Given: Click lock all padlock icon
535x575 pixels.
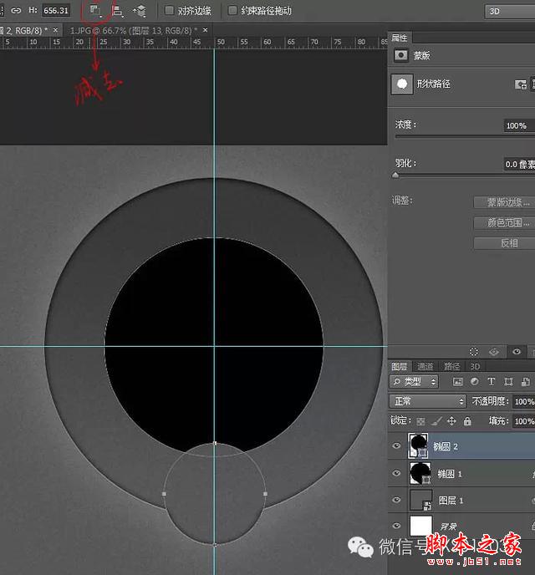Looking at the screenshot, I should tap(467, 421).
